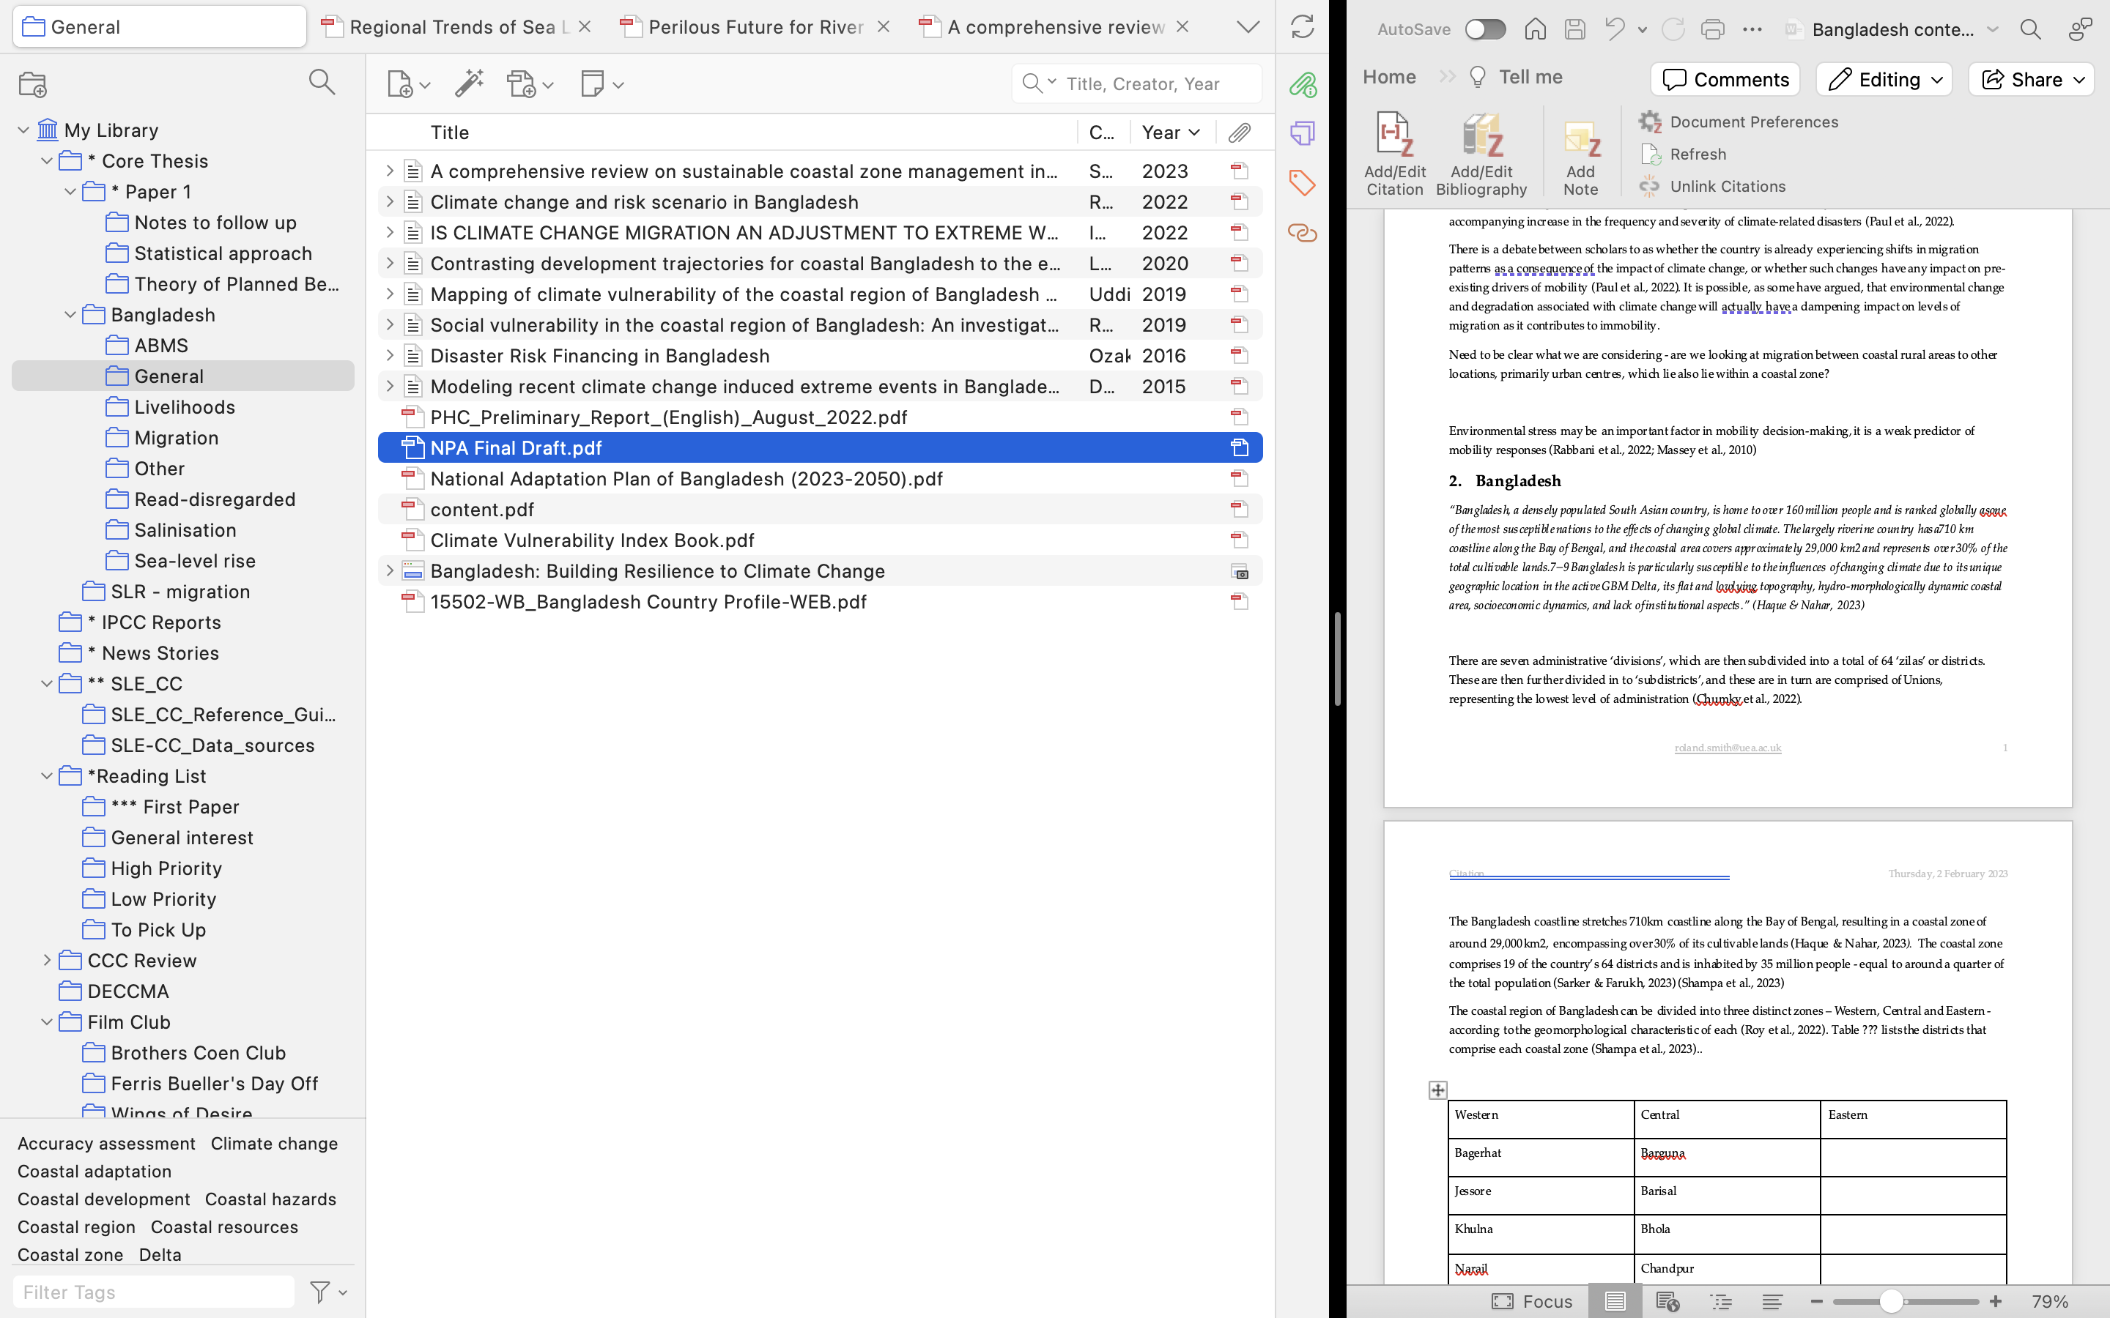Collapse the Bangladesh collection
2110x1318 pixels.
pyautogui.click(x=70, y=315)
